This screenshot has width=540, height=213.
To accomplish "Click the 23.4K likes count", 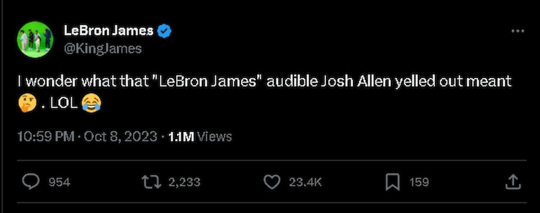I will click(305, 182).
